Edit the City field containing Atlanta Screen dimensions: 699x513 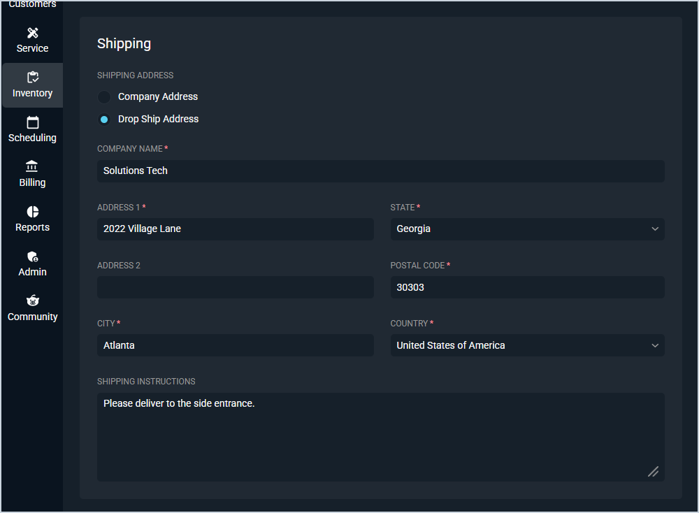235,346
